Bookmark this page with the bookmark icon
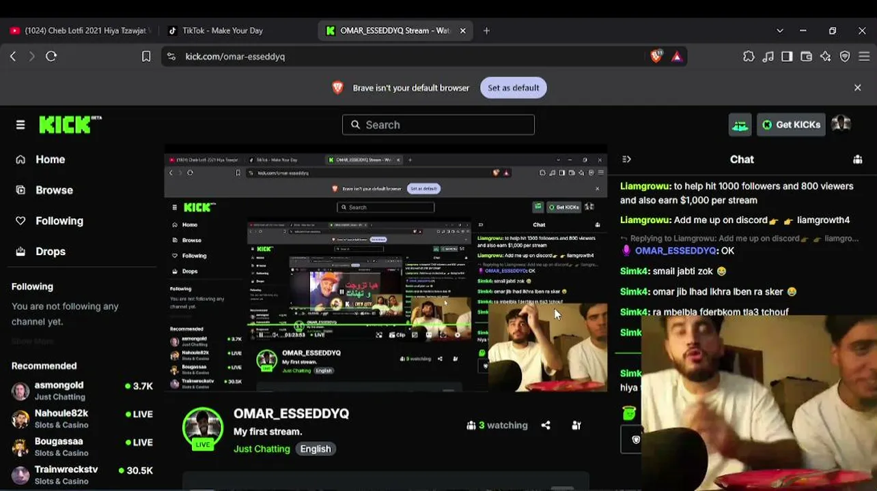Viewport: 877px width, 491px height. click(146, 57)
